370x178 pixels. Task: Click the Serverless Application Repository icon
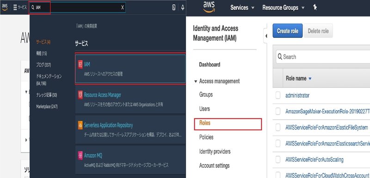point(80,125)
